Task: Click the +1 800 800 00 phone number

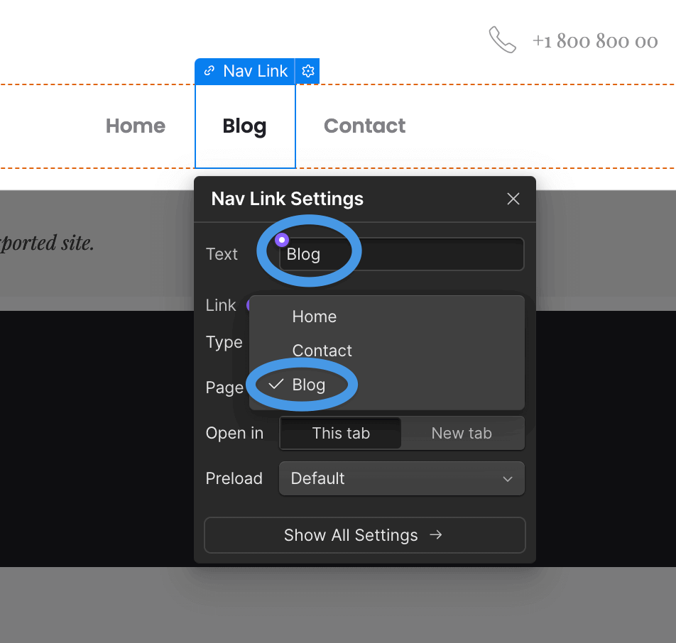Action: click(595, 41)
